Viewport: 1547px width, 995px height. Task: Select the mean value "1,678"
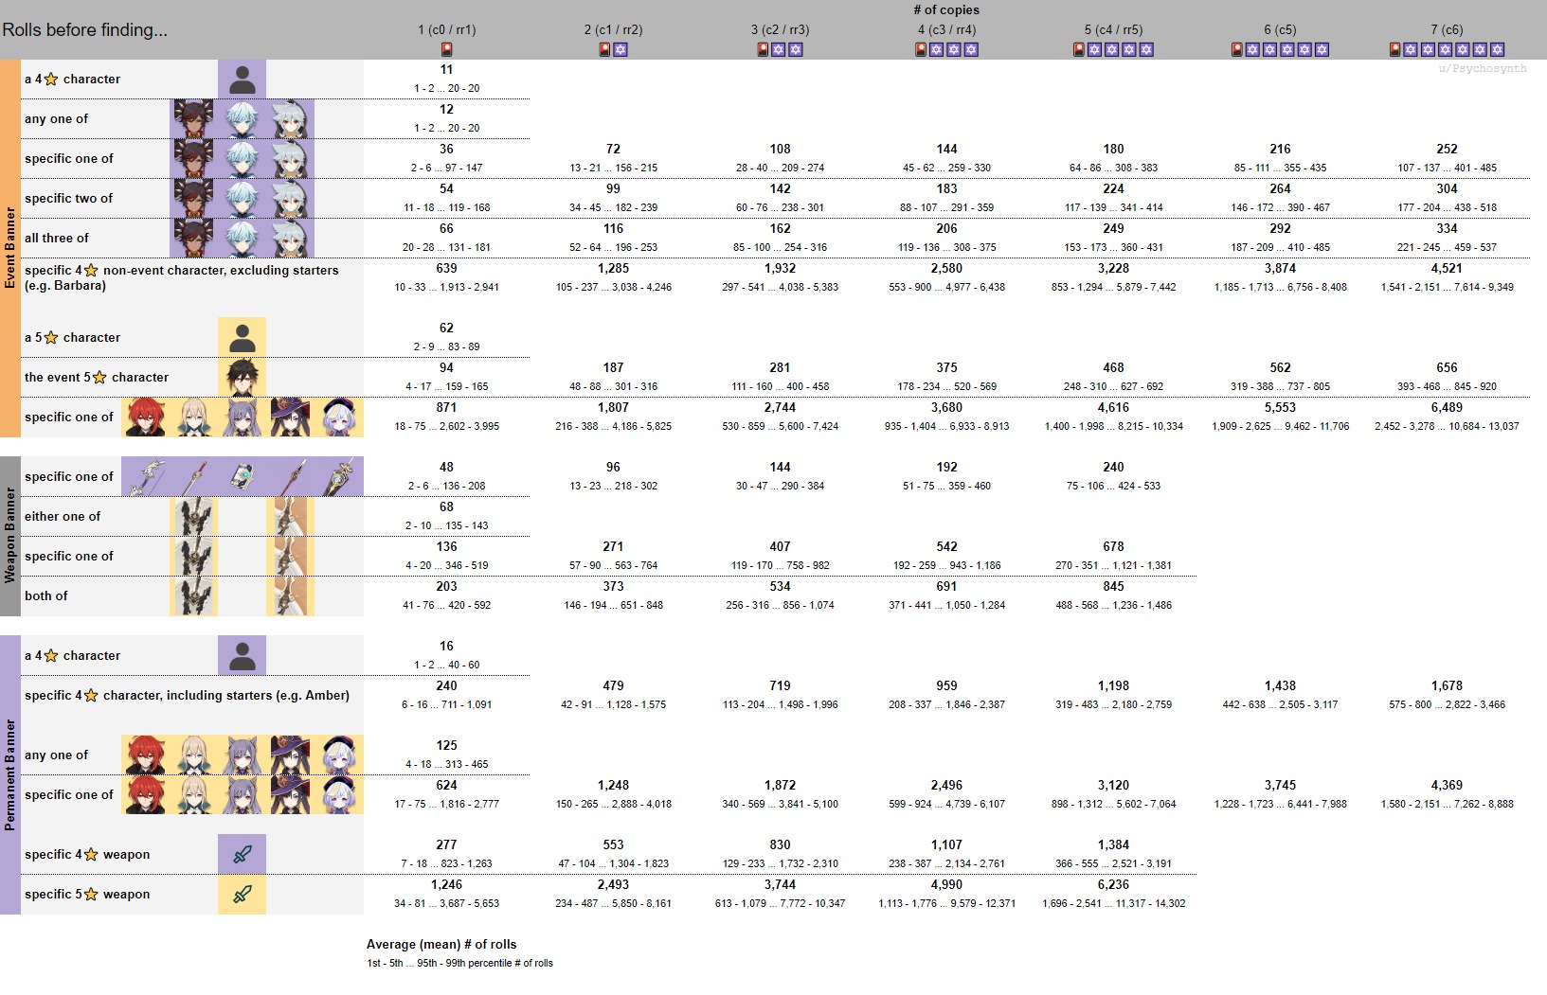1447,685
